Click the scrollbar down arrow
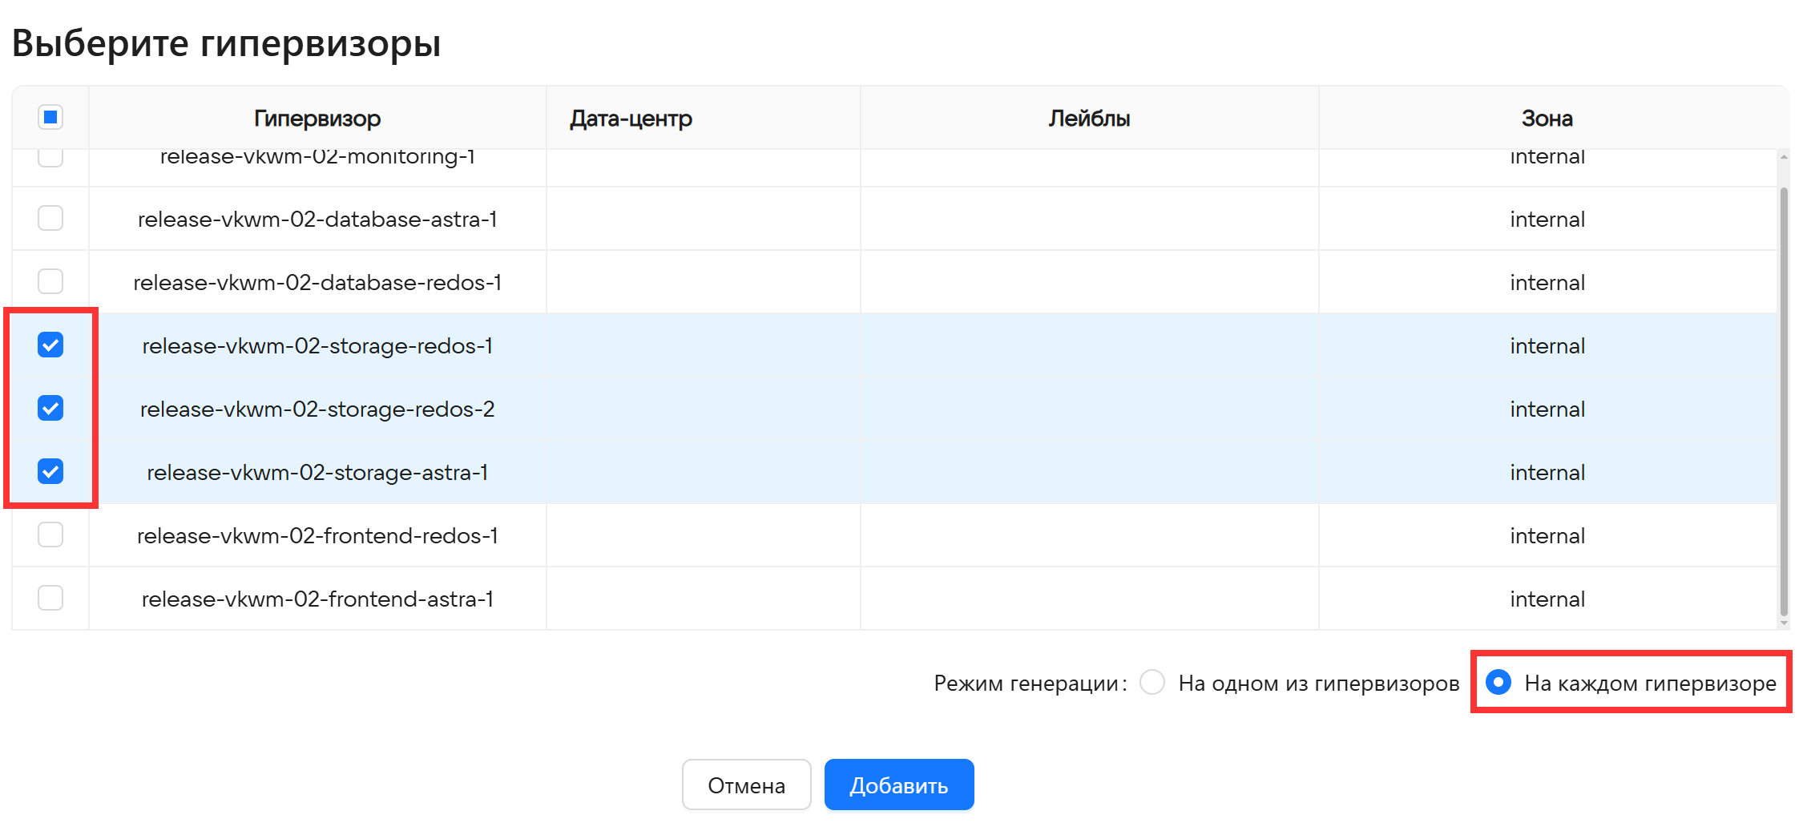The width and height of the screenshot is (1807, 835). 1784,623
